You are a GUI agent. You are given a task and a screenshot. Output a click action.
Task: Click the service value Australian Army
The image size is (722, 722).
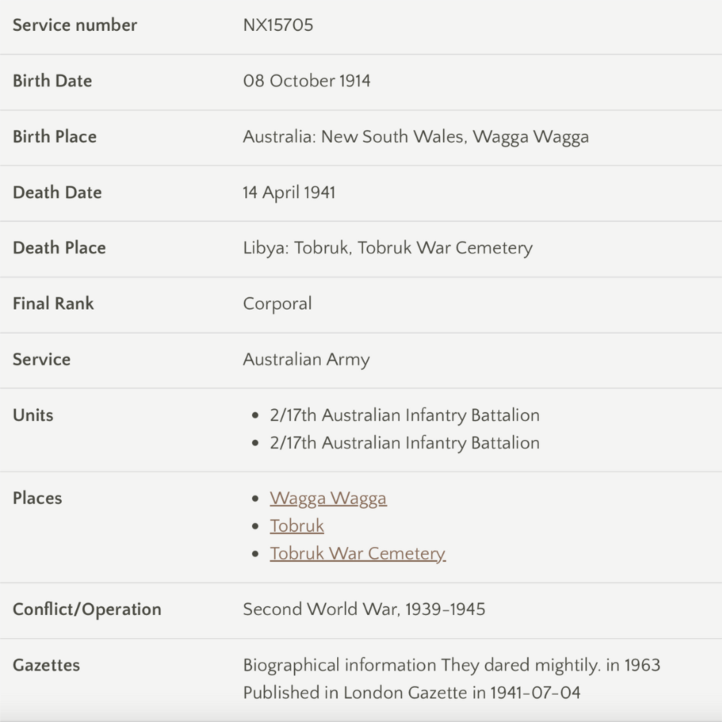[x=306, y=359]
